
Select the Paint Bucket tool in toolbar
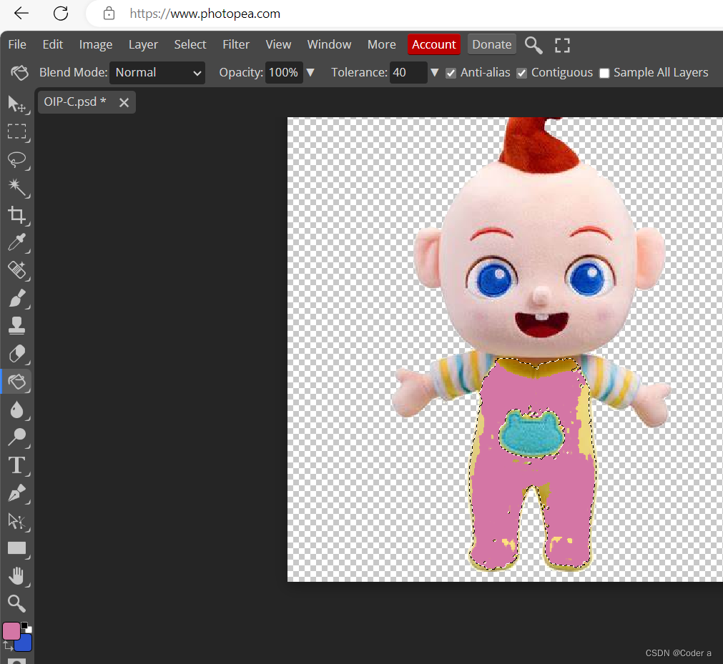17,382
